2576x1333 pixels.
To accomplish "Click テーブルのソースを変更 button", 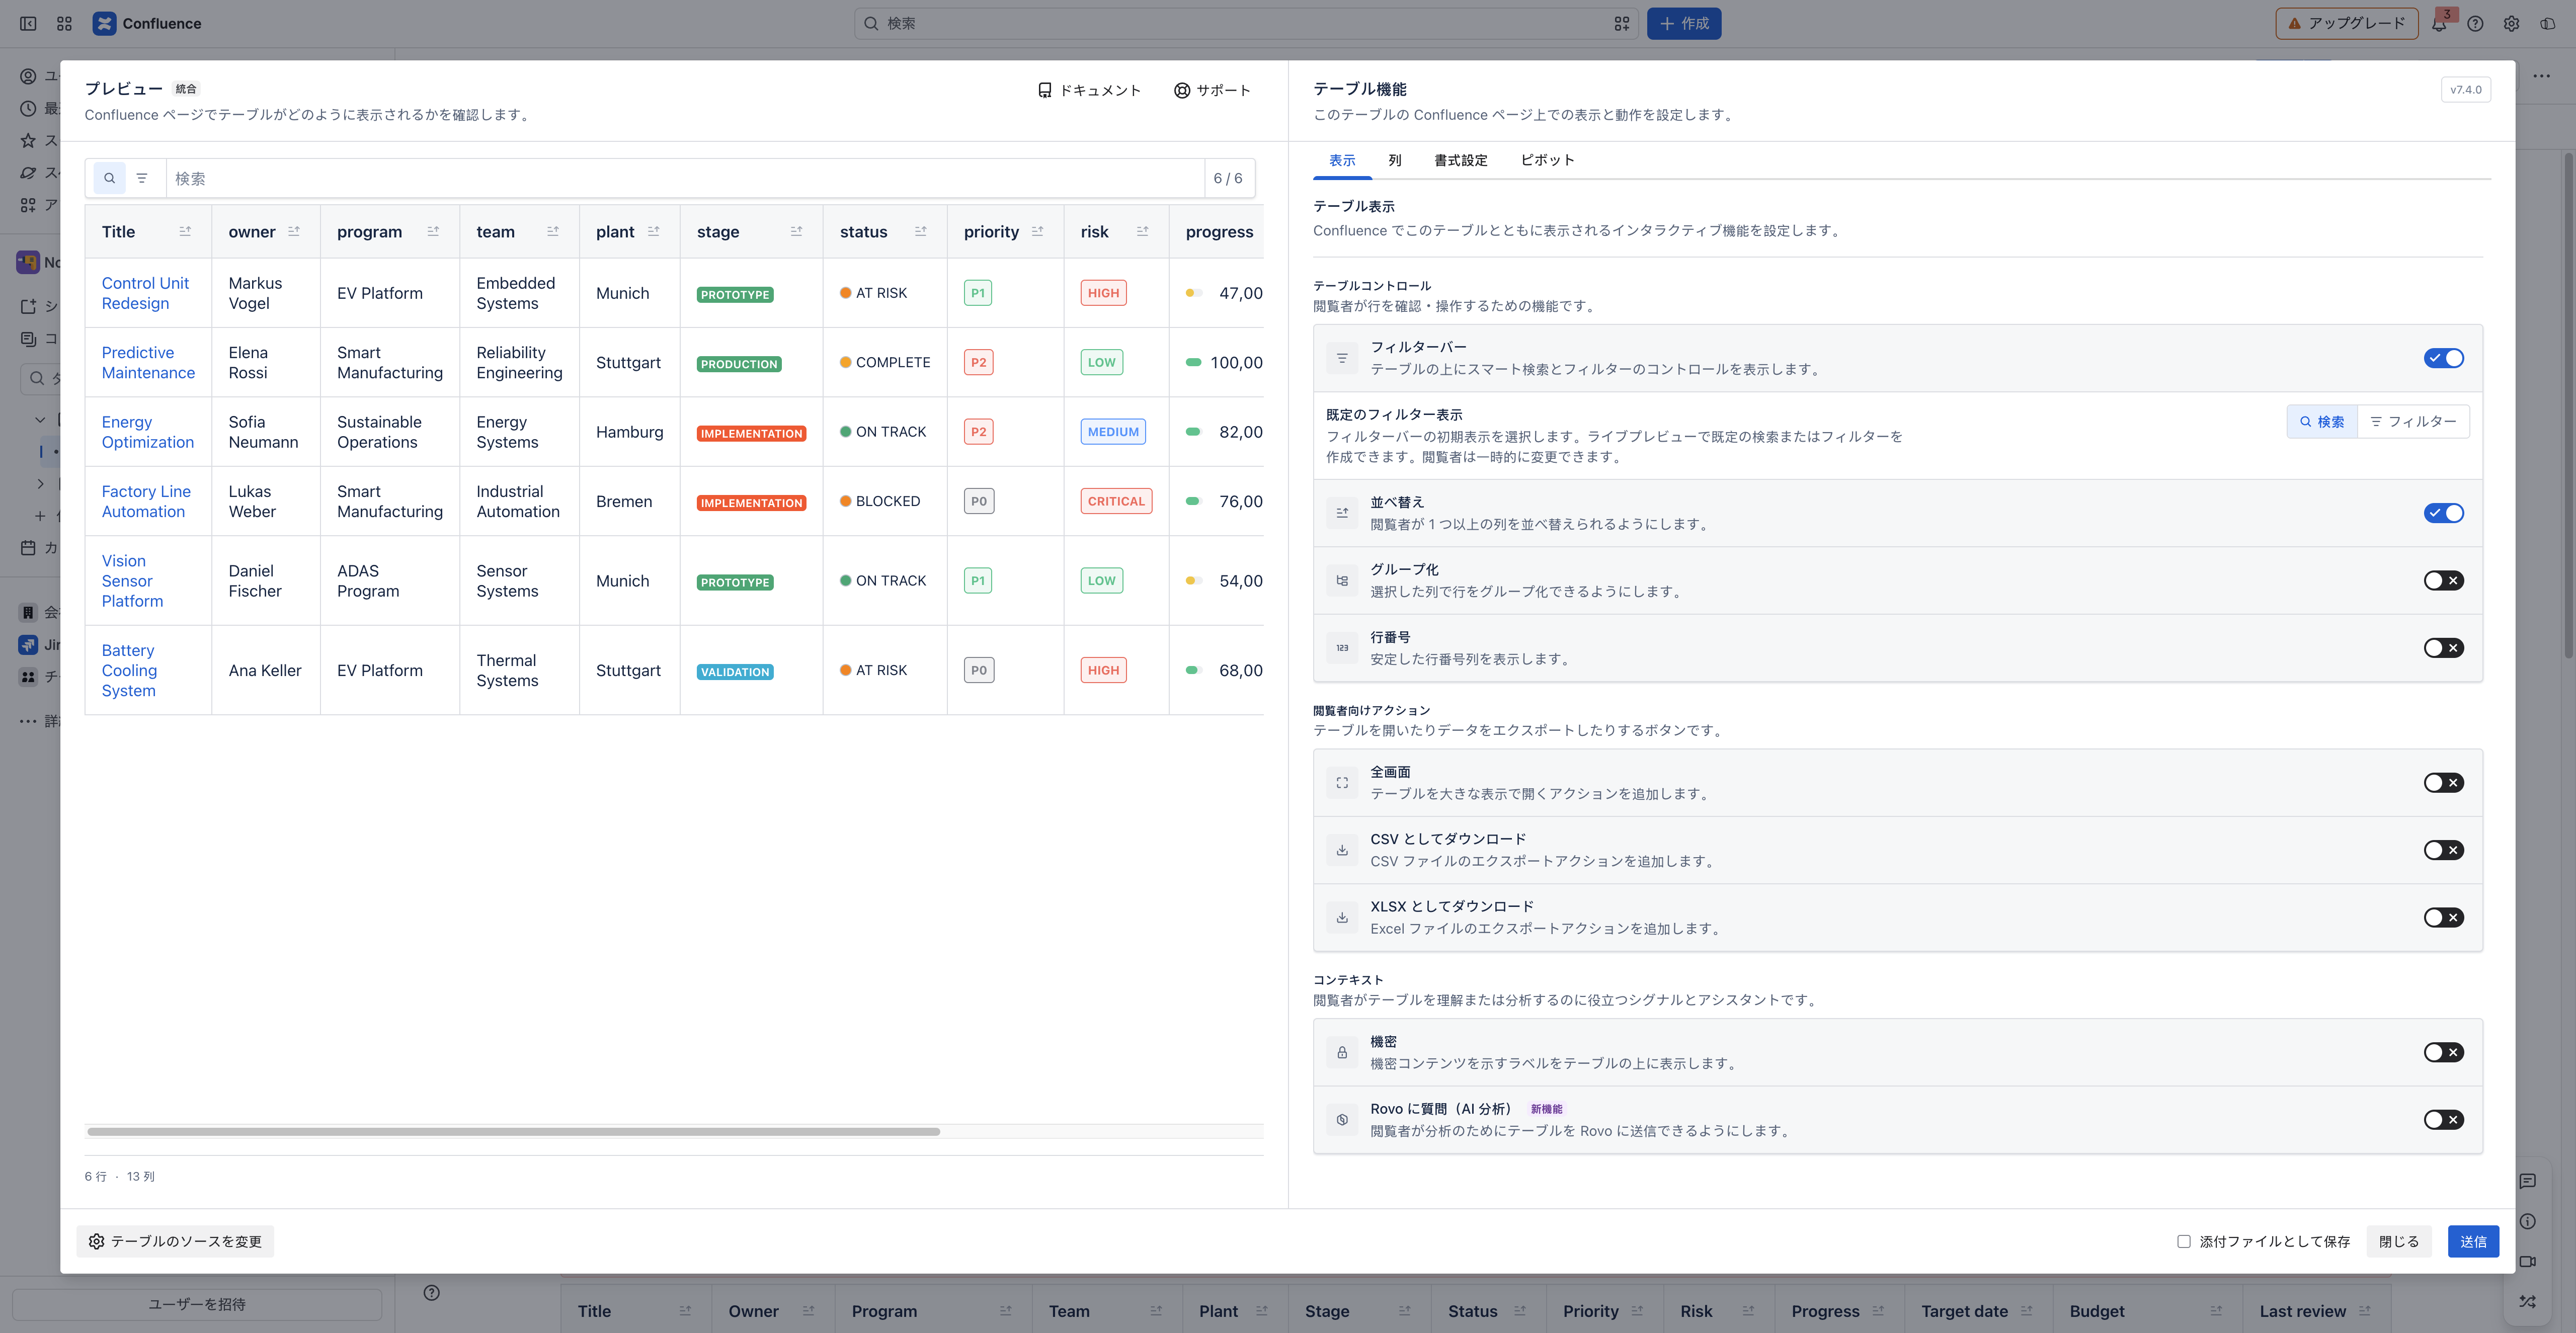I will (x=175, y=1241).
